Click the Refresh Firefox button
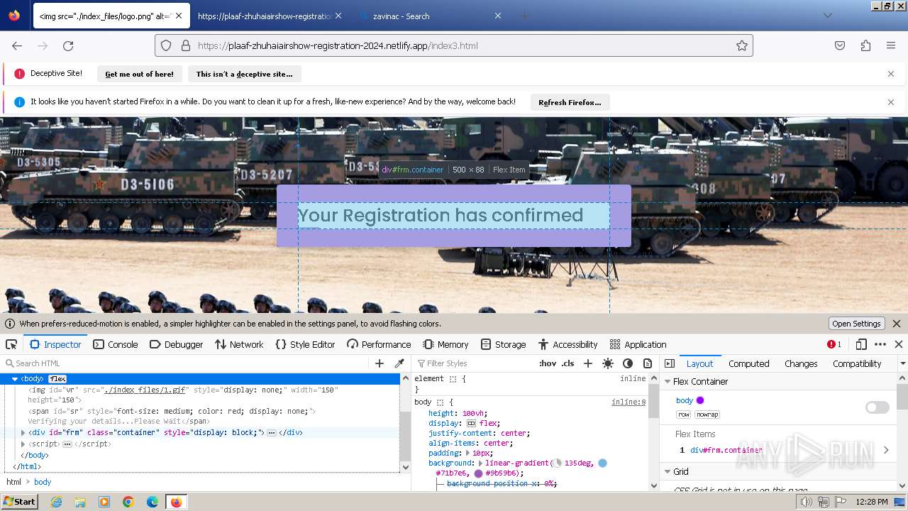The image size is (908, 511). (570, 102)
